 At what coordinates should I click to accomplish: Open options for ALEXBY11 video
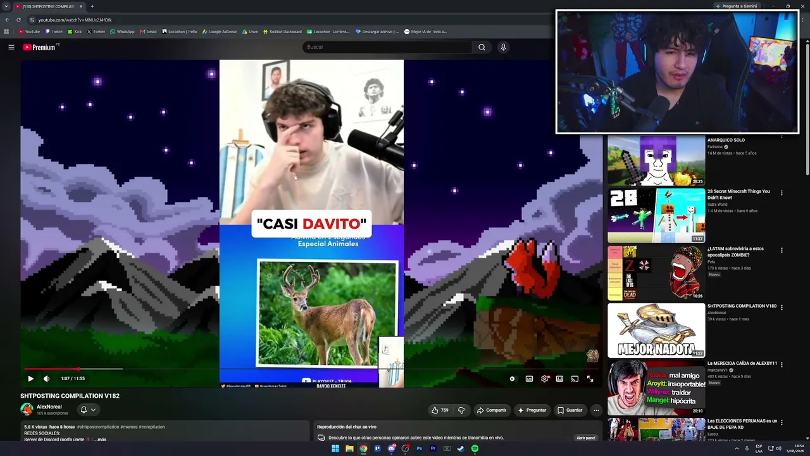782,365
